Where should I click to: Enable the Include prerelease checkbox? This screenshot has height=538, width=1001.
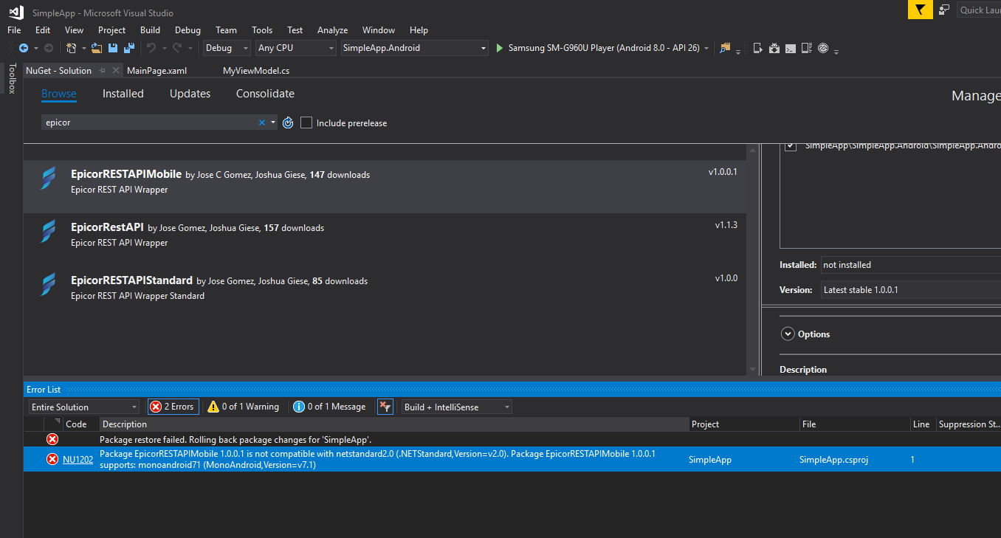[306, 123]
